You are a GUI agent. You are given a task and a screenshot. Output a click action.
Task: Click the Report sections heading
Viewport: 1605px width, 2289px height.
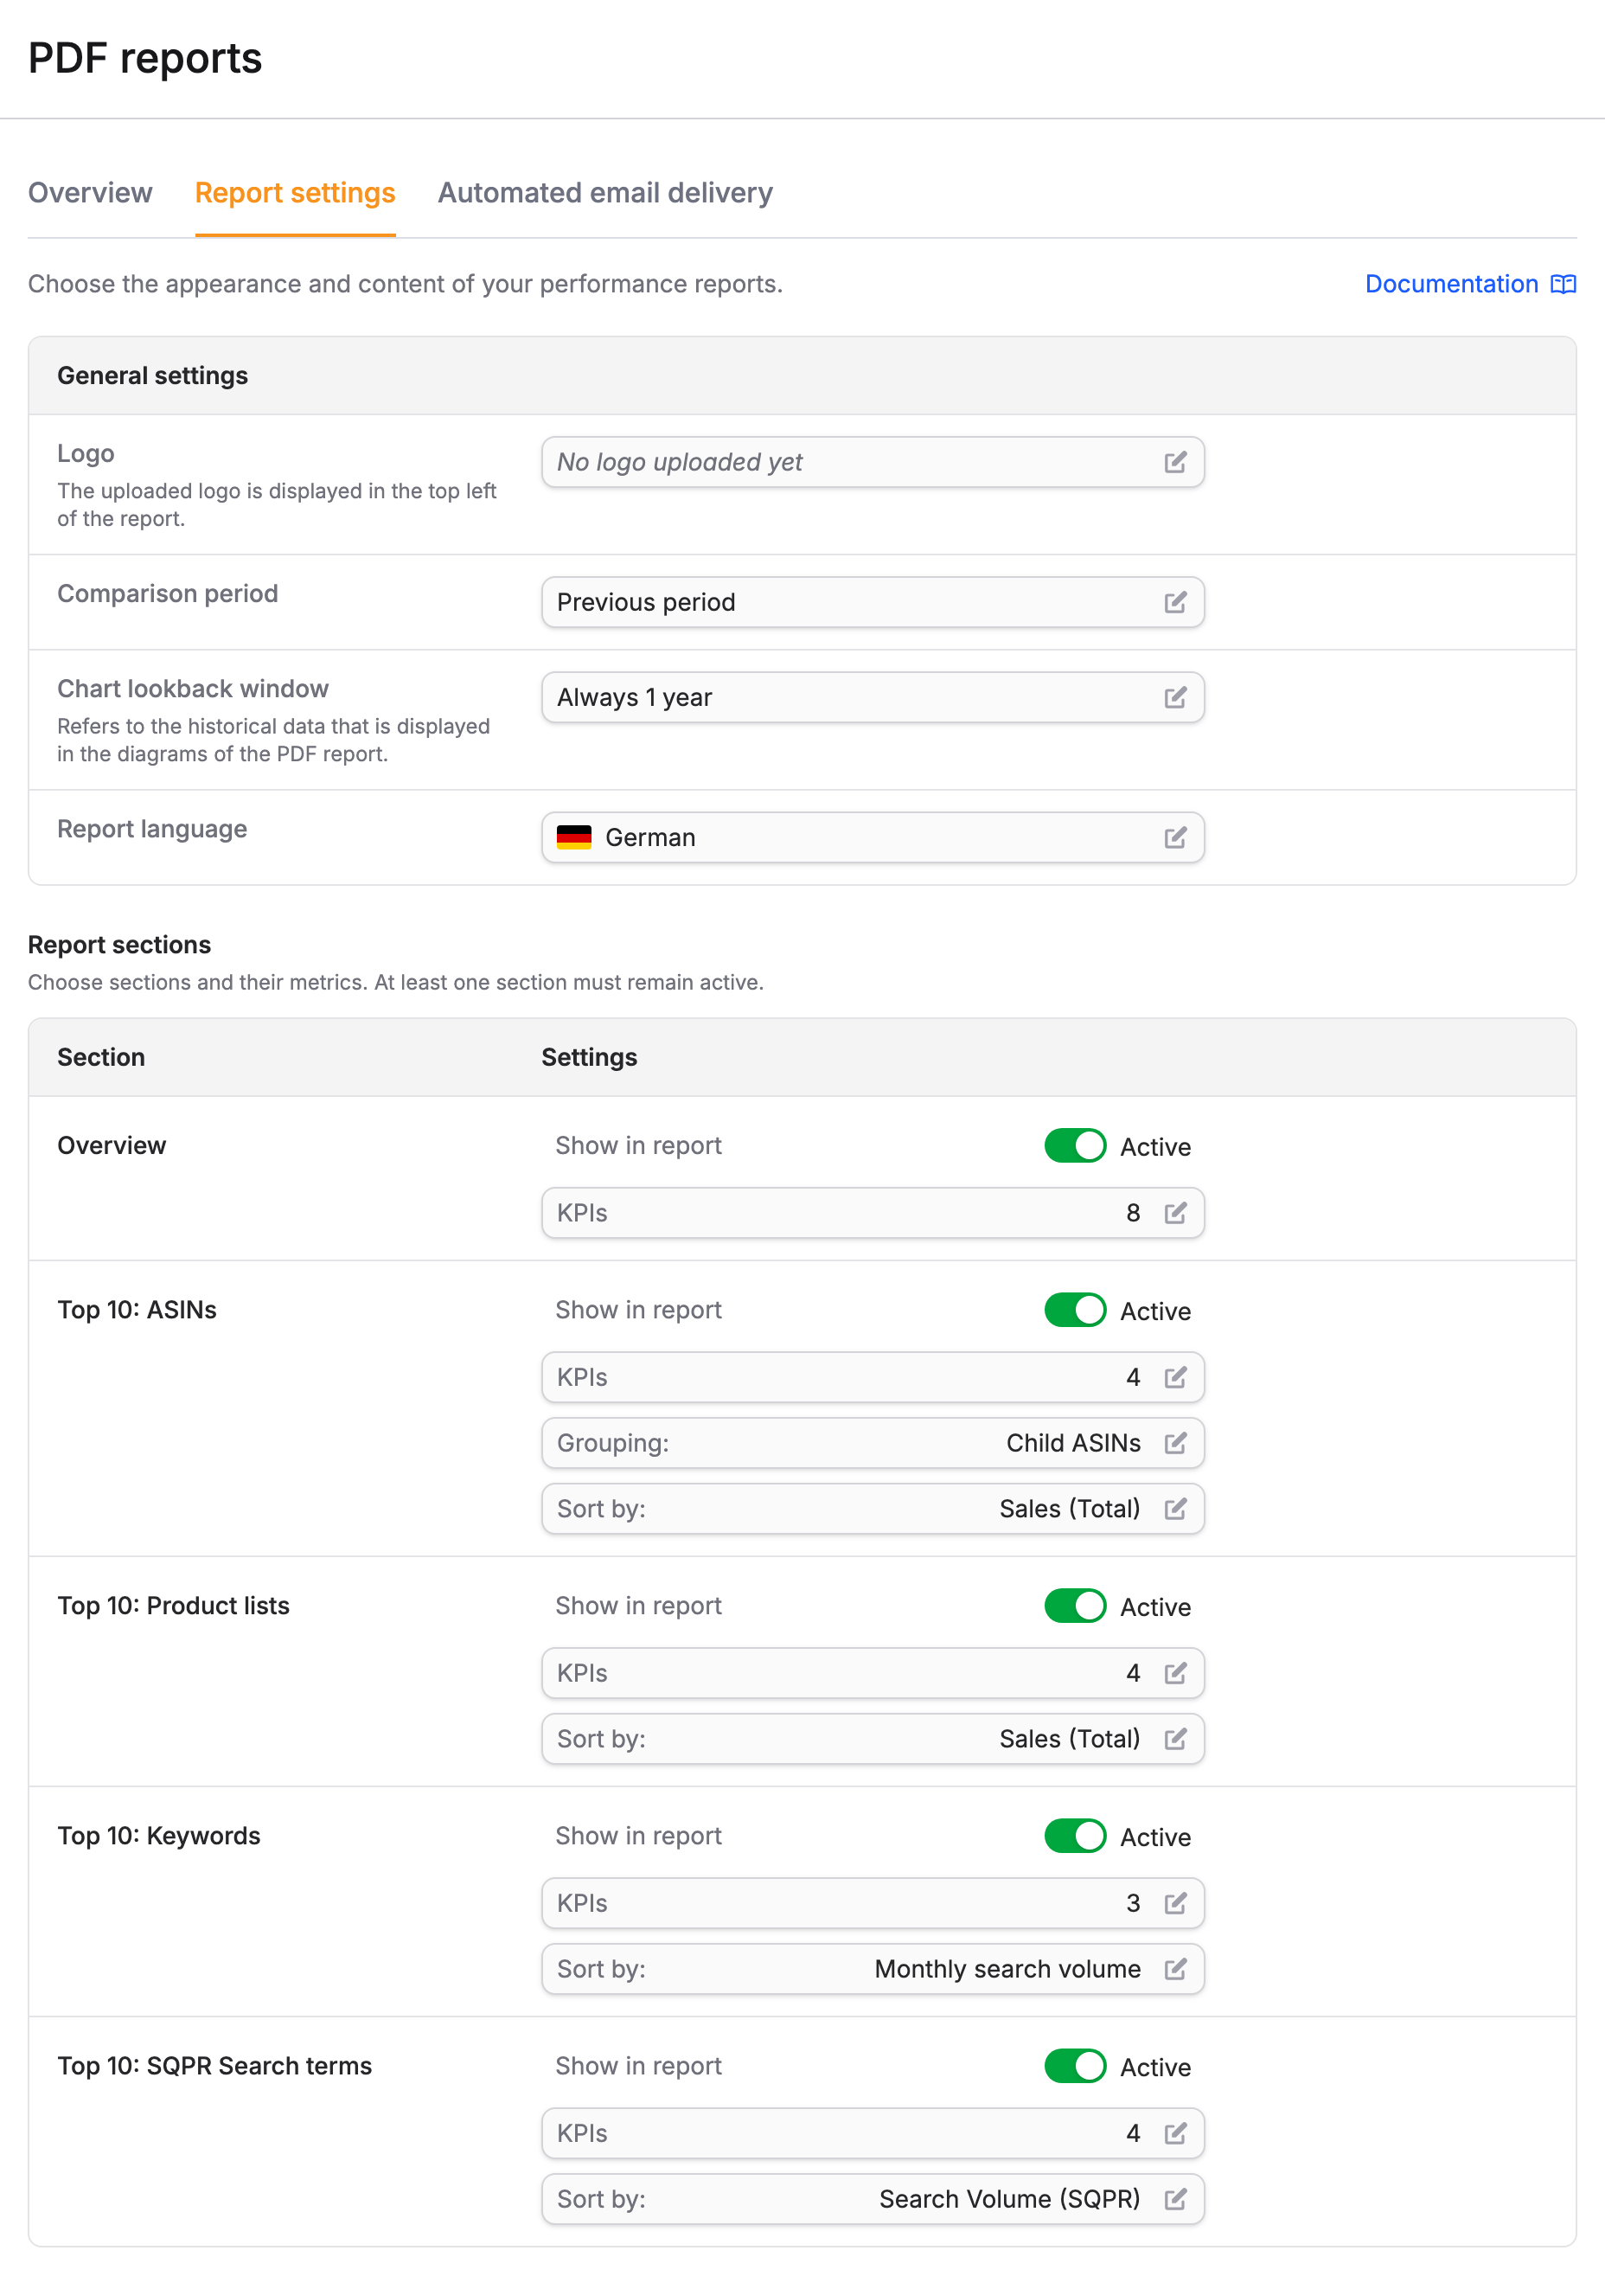(x=119, y=946)
